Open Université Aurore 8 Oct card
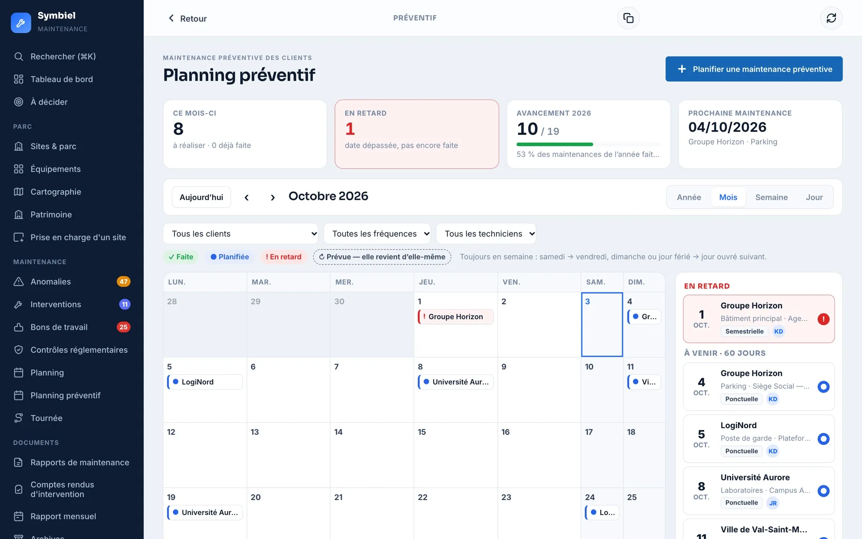The image size is (862, 539). [759, 491]
